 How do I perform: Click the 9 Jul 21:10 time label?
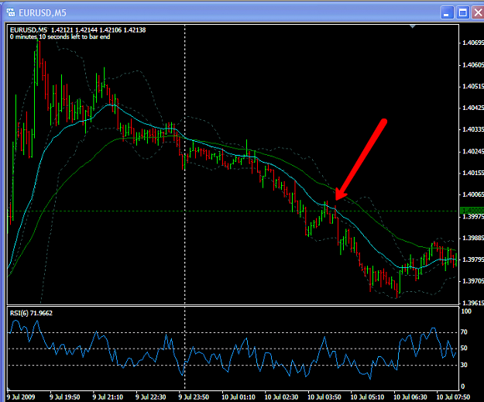point(108,397)
